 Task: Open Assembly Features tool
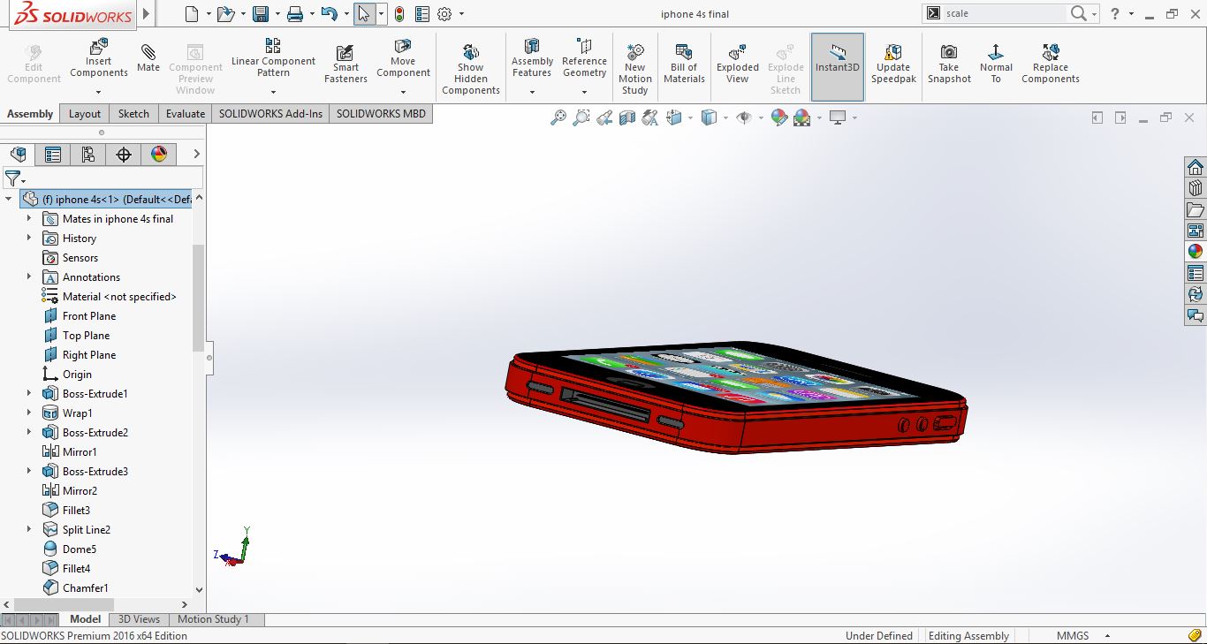click(532, 58)
